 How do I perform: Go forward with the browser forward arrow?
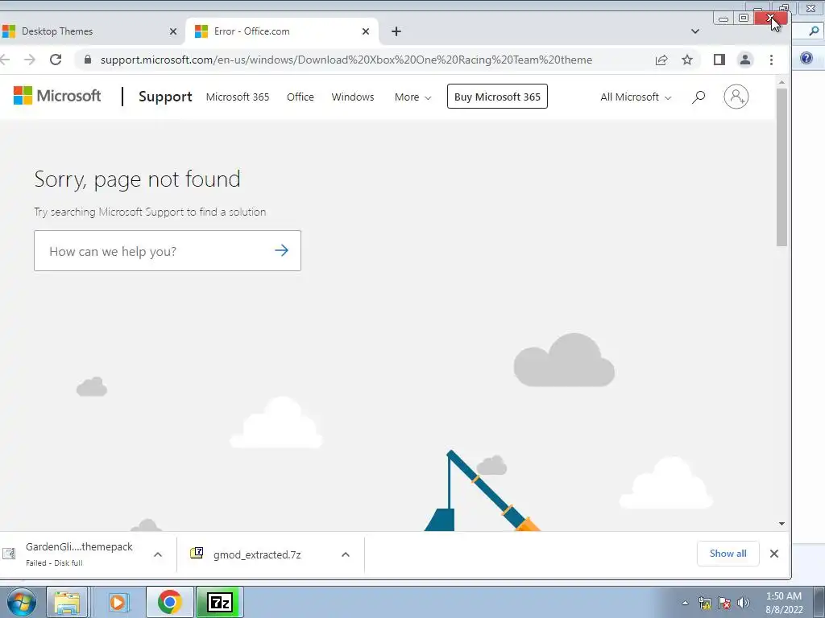[30, 60]
